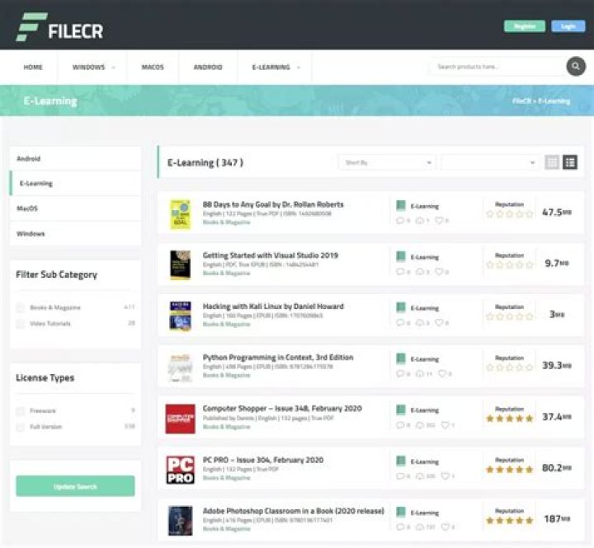Click the Update Search button
594x548 pixels.
(75, 486)
